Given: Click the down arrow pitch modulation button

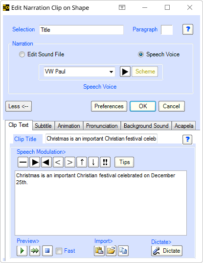Looking at the screenshot, I should 93,162.
